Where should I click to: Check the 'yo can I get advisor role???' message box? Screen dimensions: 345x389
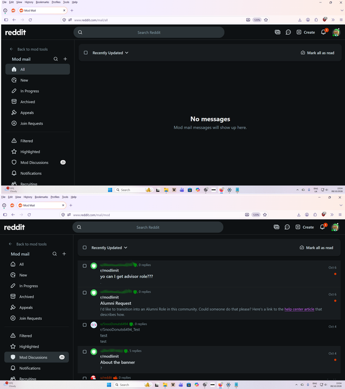tap(85, 266)
